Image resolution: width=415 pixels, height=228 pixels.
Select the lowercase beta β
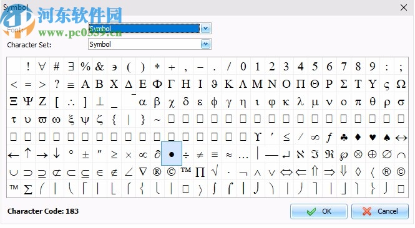[157, 102]
